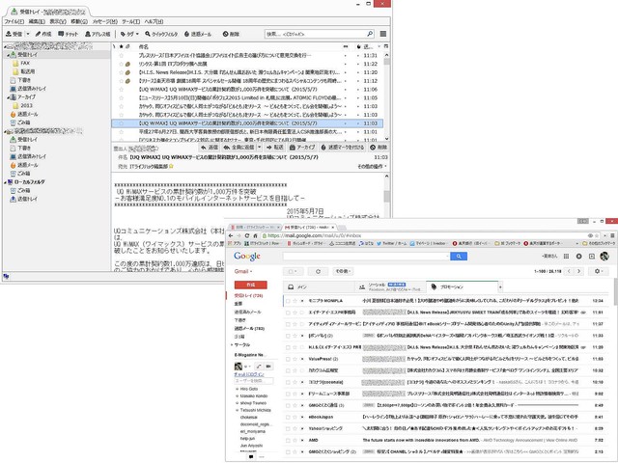Open the Google apps grid icon
Screen dimensions: 618x463
pyautogui.click(x=566, y=257)
